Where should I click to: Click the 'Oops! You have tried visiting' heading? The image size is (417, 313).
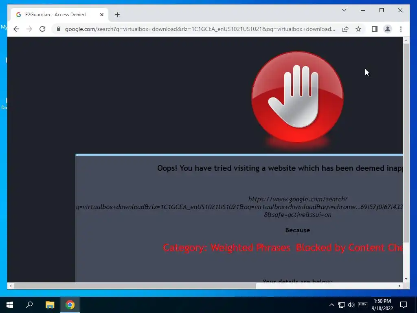(x=280, y=168)
